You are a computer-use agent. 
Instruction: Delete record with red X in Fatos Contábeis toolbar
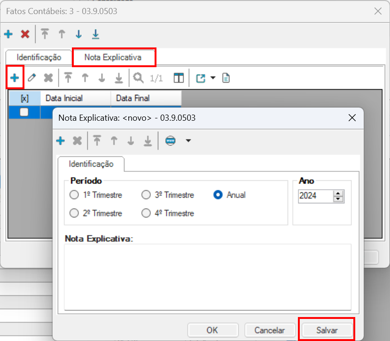click(x=25, y=34)
